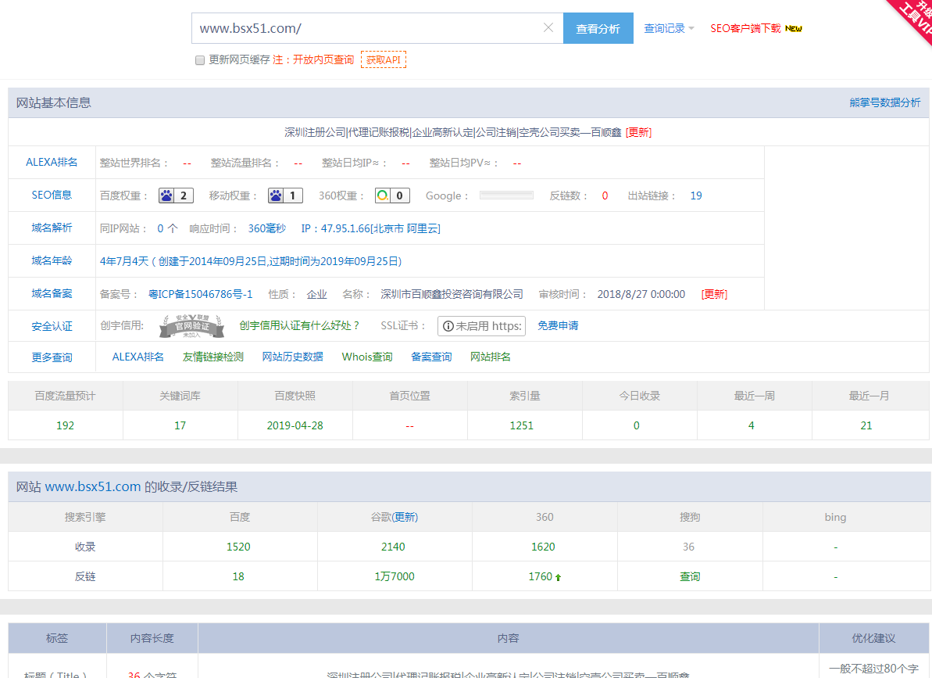Click the Google indexed count 2140
This screenshot has width=932, height=678.
pos(393,547)
